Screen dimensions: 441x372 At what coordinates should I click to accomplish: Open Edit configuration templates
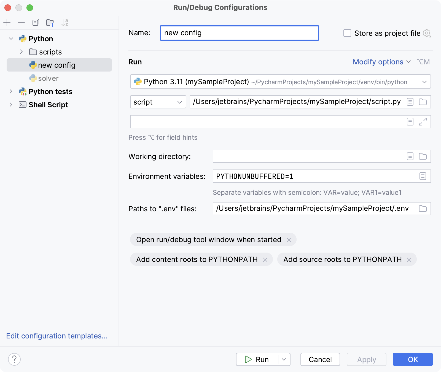57,336
